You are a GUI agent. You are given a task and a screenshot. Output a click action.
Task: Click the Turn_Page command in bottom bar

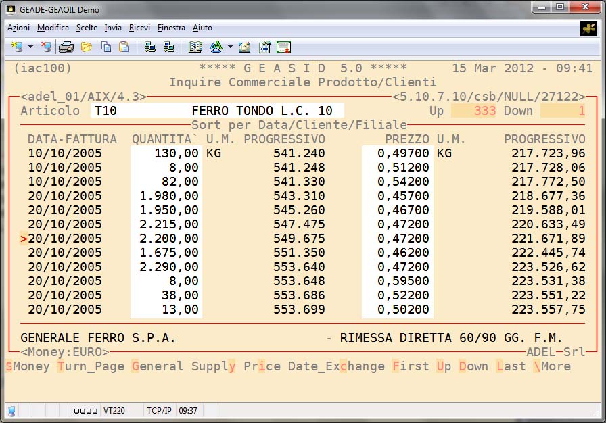(x=91, y=366)
